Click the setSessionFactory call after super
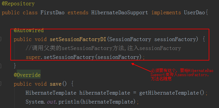This screenshot has width=219, height=108. [69, 57]
